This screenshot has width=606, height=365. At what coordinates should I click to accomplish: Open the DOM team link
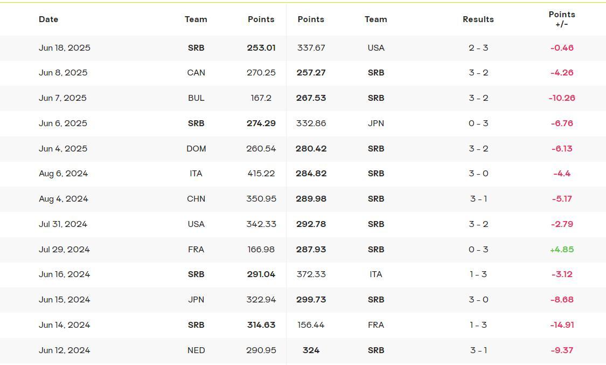(196, 149)
